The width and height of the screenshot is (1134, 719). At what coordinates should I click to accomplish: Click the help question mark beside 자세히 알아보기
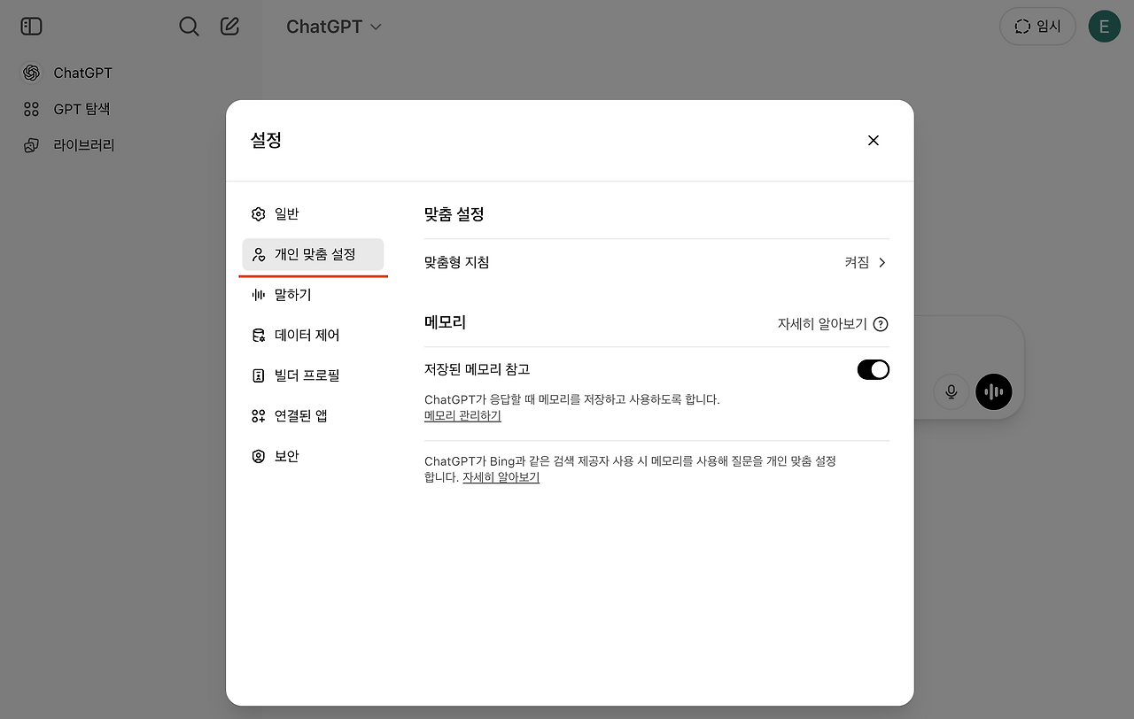(x=880, y=324)
